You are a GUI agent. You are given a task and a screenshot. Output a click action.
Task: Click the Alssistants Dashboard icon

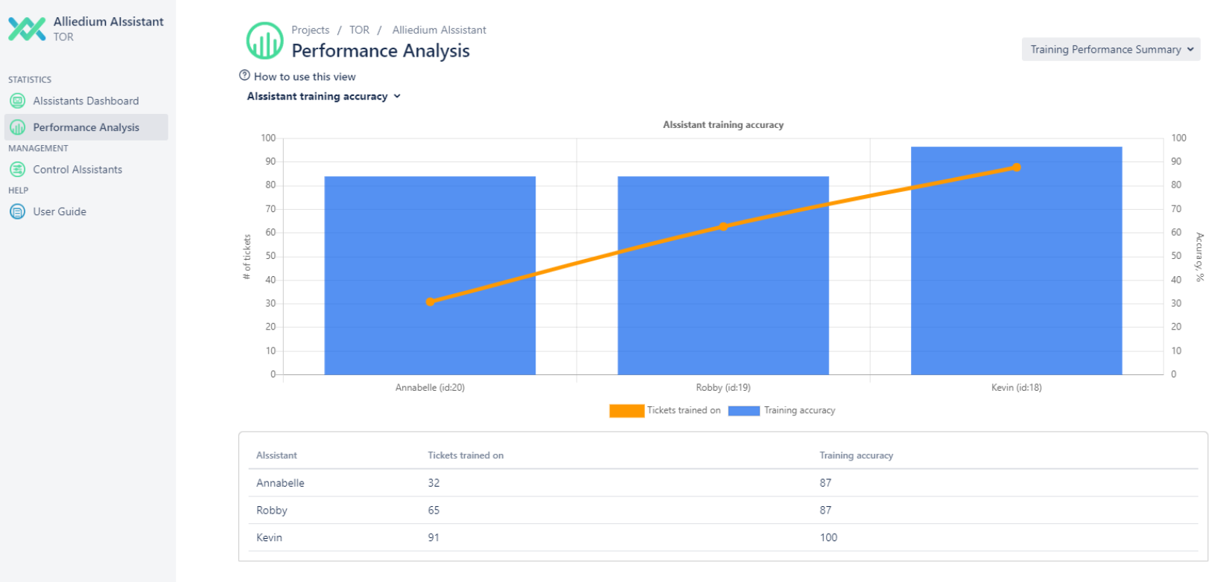[x=18, y=101]
